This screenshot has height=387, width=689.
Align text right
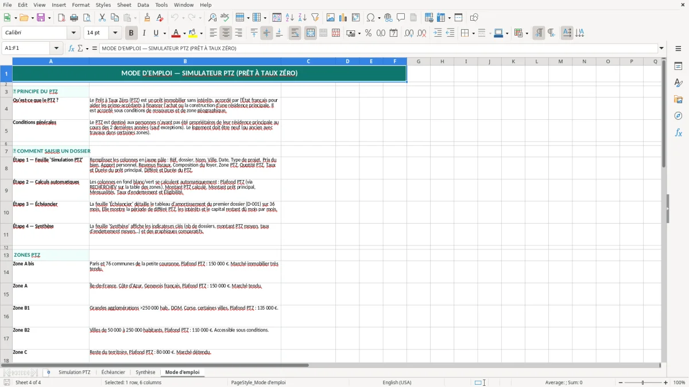tap(238, 33)
